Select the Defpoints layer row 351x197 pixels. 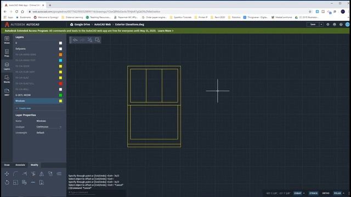click(x=39, y=49)
